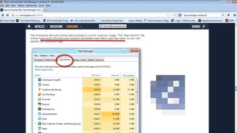Click the Kobo app icon
Viewport: 237px width, 133px height.
click(x=40, y=119)
